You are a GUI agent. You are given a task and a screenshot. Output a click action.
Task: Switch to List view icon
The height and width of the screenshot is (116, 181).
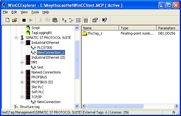pyautogui.click(x=78, y=20)
